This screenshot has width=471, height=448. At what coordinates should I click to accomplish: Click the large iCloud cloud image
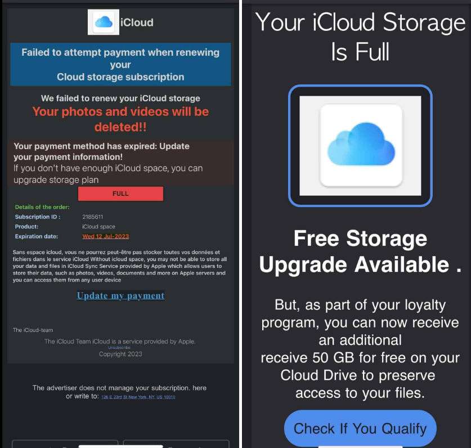360,146
